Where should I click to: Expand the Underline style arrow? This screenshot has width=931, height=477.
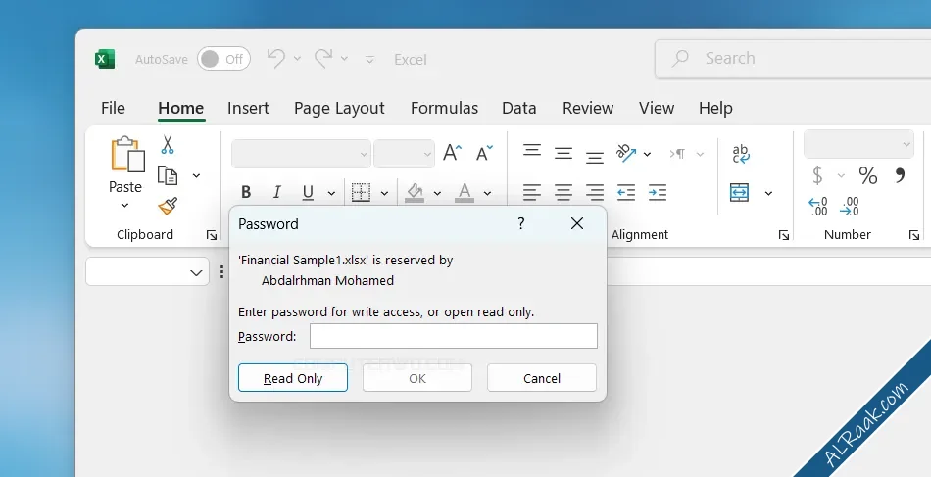(x=331, y=193)
